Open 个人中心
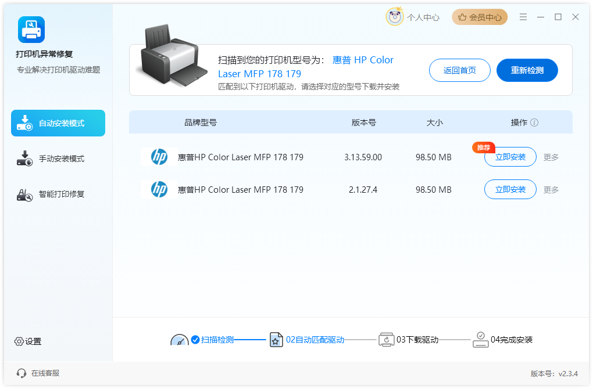Screen dimensions: 593x389 (423, 17)
